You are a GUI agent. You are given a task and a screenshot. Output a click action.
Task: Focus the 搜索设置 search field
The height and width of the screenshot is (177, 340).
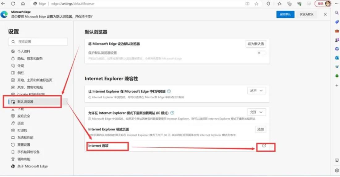point(38,42)
